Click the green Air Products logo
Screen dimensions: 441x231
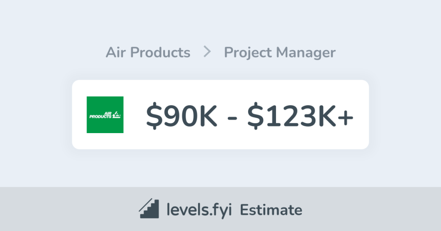[x=105, y=114]
